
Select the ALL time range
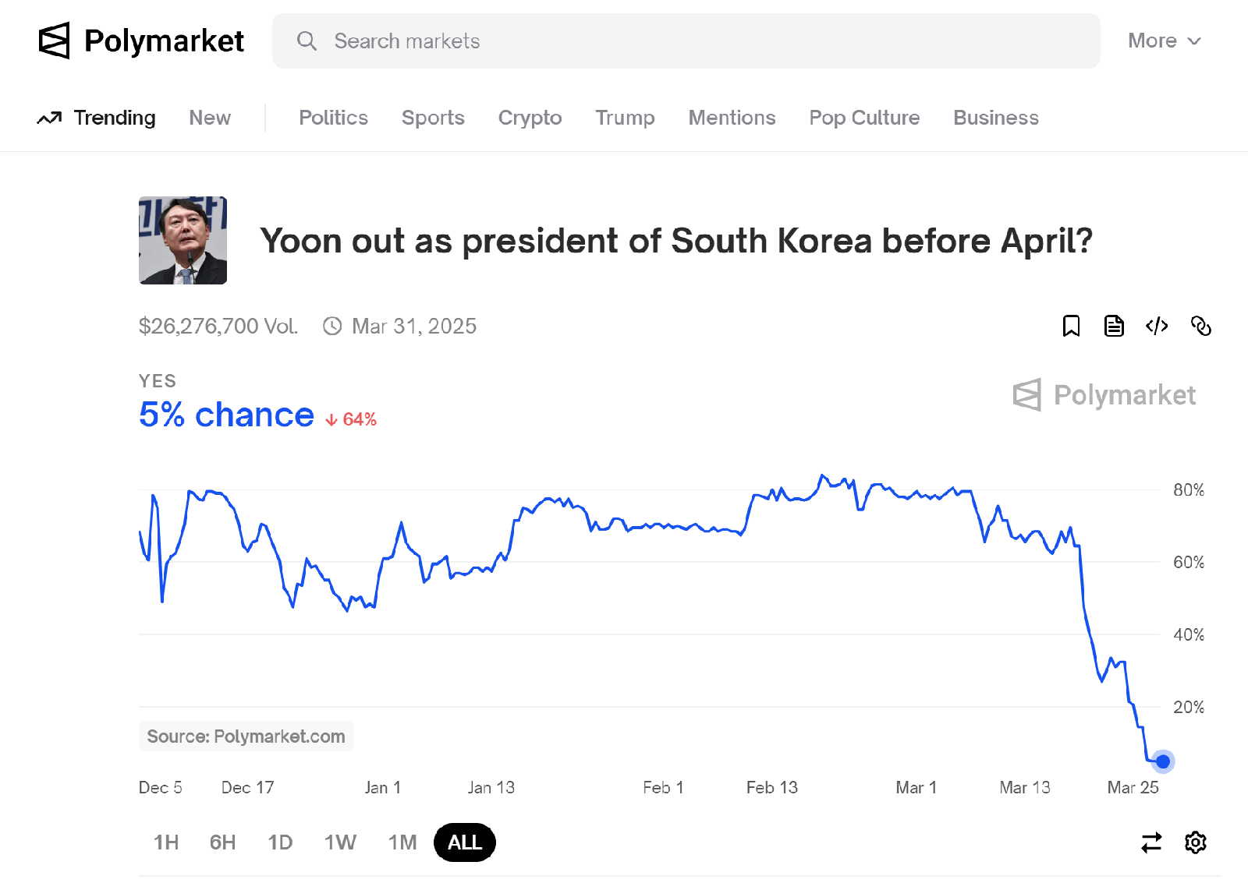(465, 842)
